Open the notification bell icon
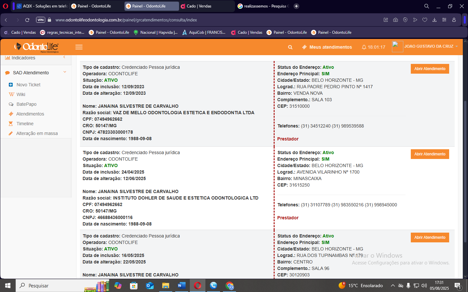 tap(364, 47)
